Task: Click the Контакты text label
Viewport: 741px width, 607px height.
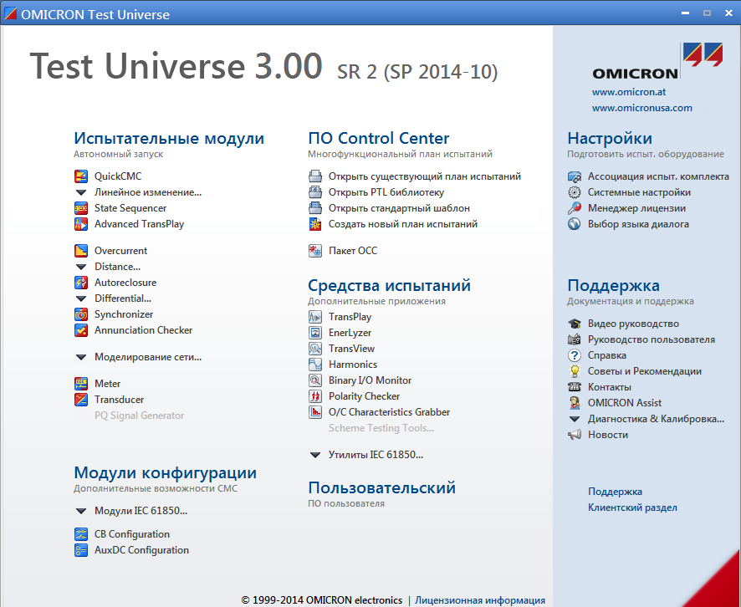Action: [609, 387]
